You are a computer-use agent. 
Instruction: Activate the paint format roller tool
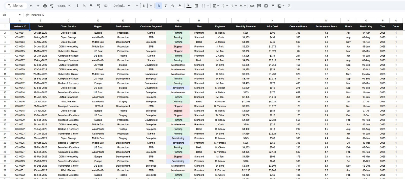(x=52, y=6)
